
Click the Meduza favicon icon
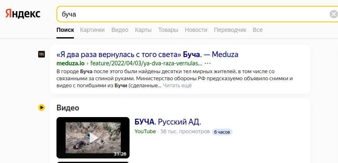pyautogui.click(x=42, y=54)
